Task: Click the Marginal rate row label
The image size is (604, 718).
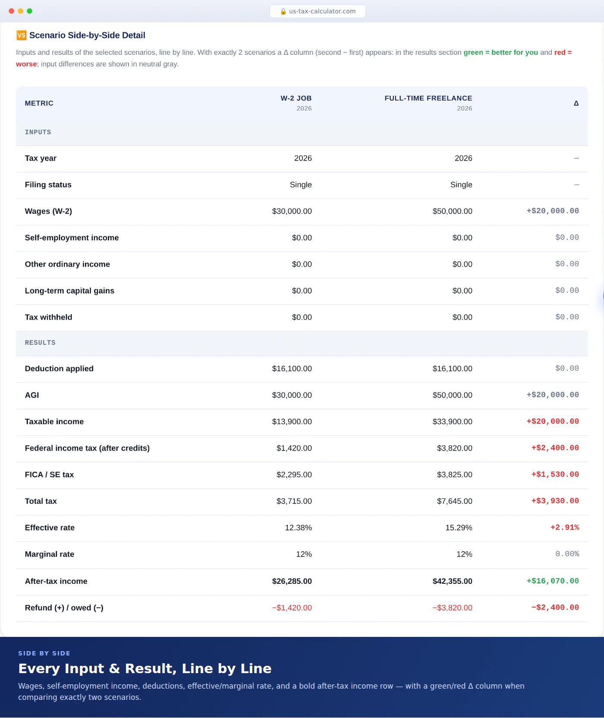Action: (x=50, y=554)
